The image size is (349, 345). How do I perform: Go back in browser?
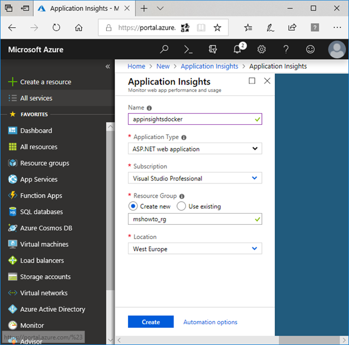(x=12, y=28)
